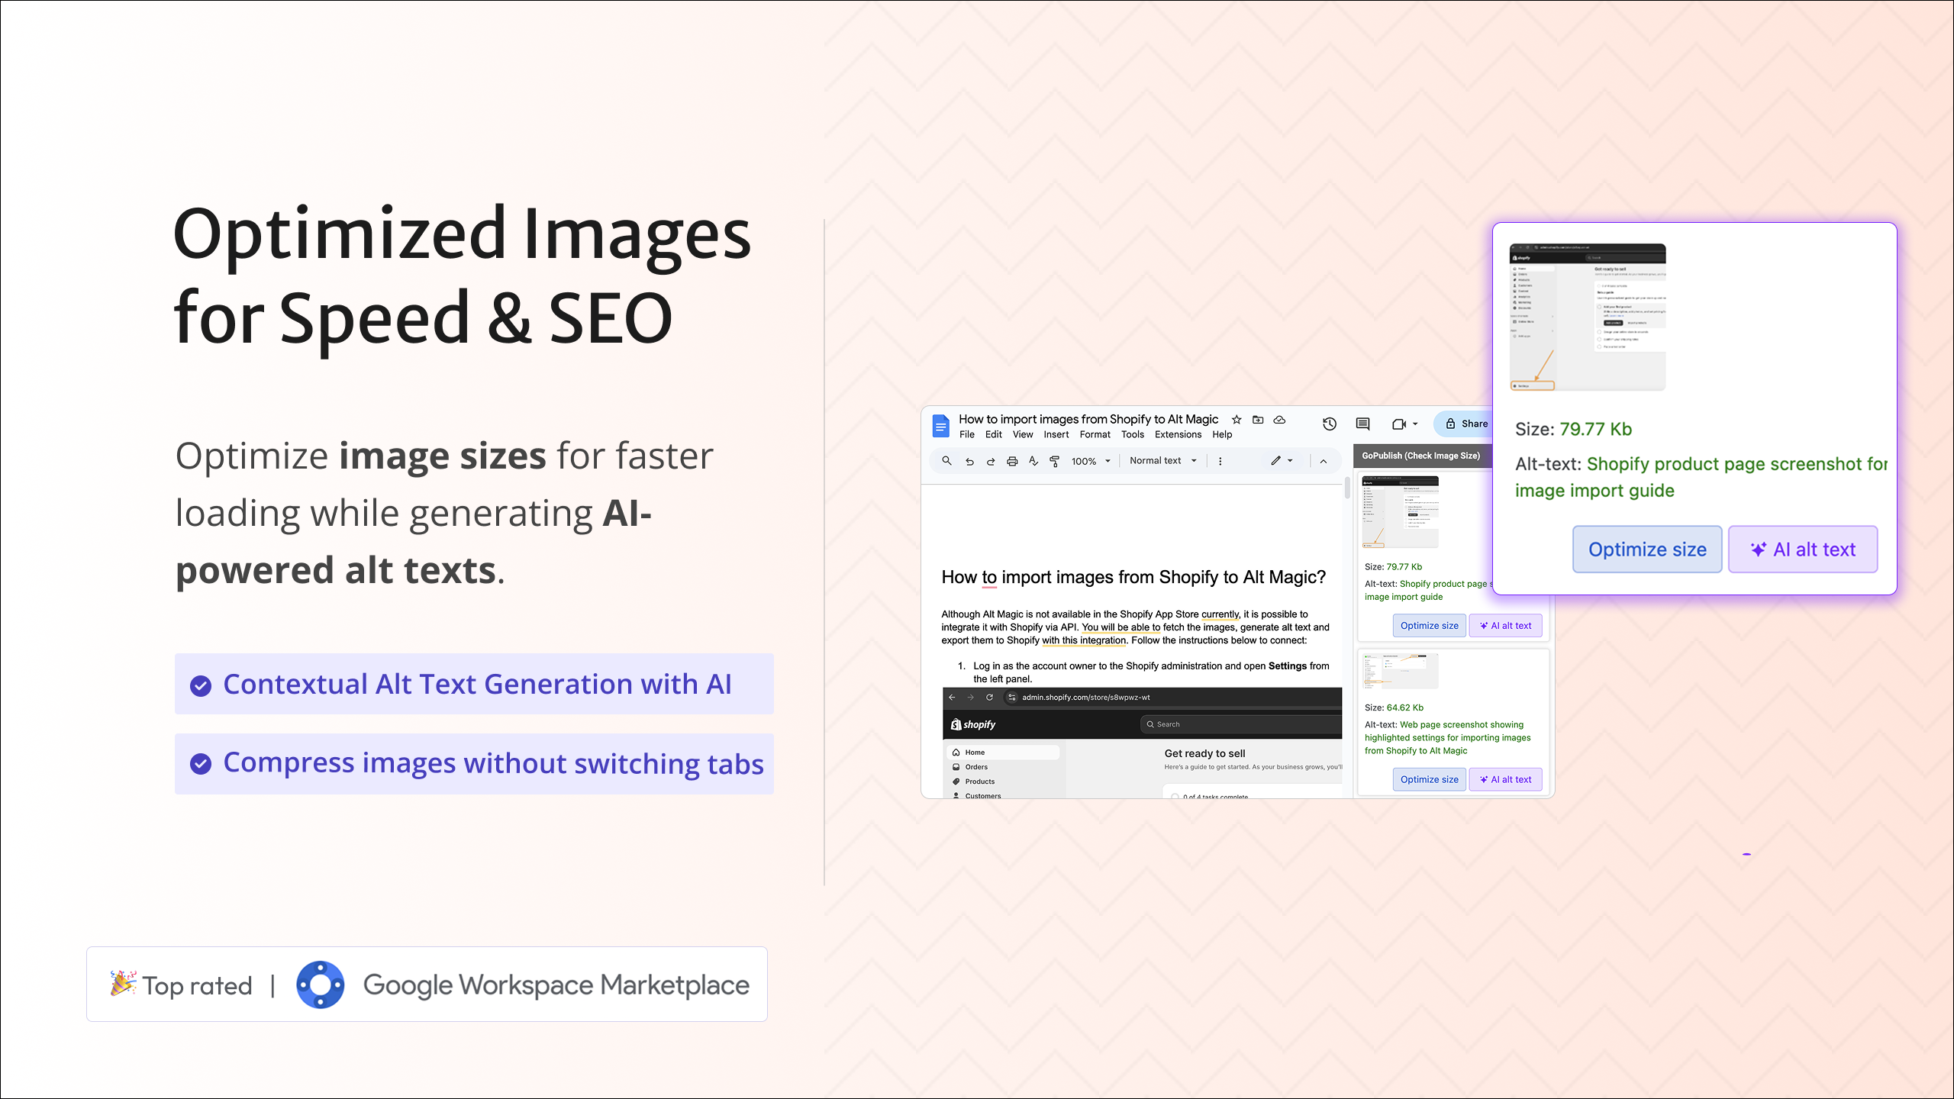
Task: Star the Shopify import document
Action: tap(1236, 420)
